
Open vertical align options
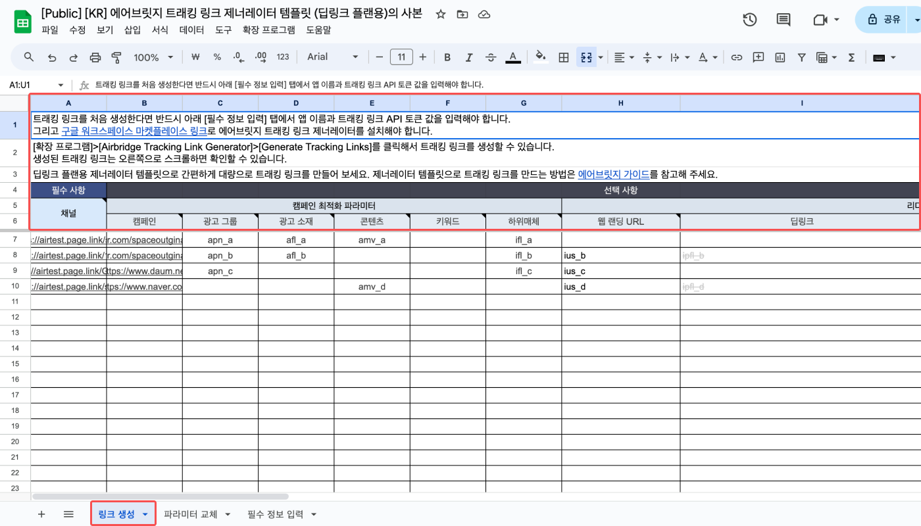651,57
